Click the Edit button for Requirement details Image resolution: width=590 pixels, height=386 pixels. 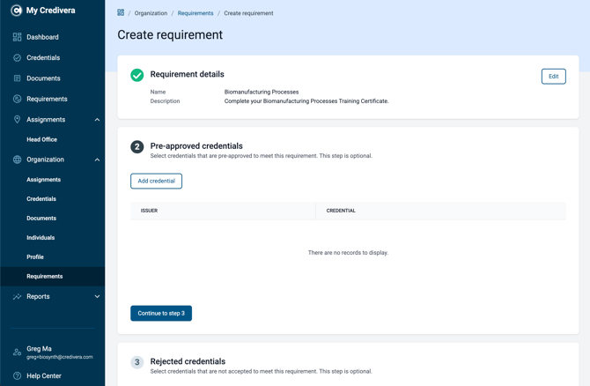coord(554,77)
